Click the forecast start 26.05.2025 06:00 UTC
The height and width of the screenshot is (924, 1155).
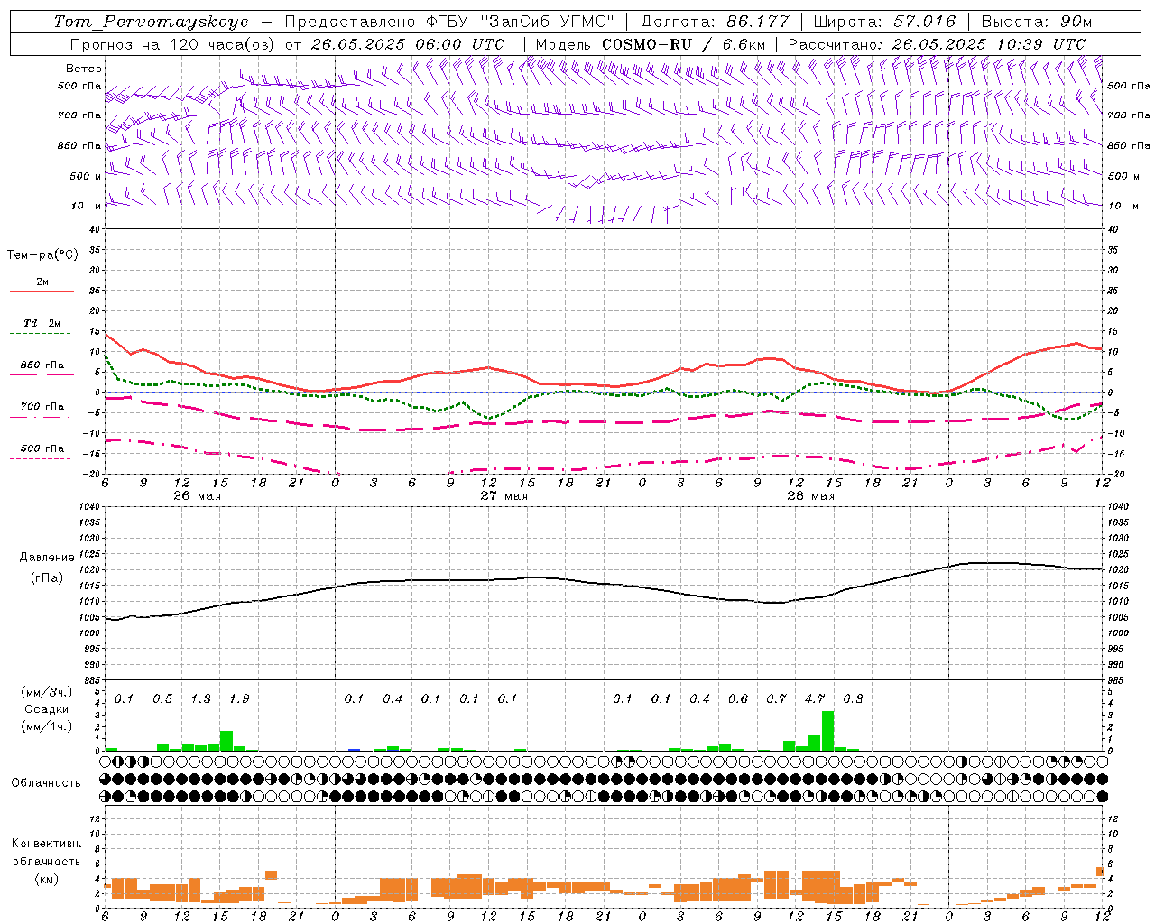click(408, 44)
